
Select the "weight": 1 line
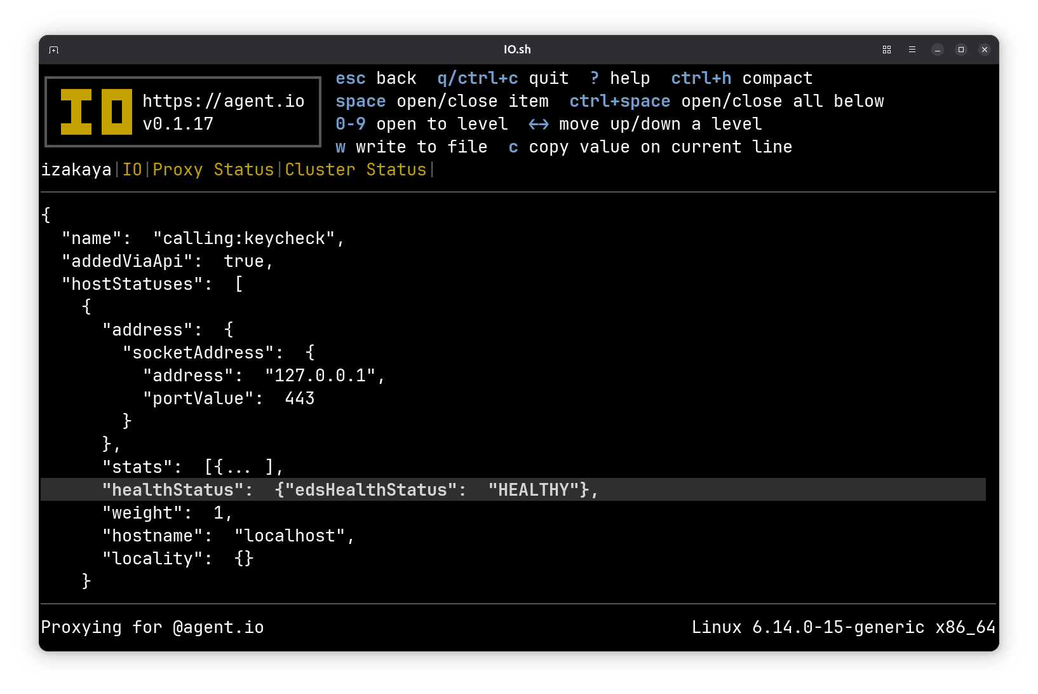168,513
